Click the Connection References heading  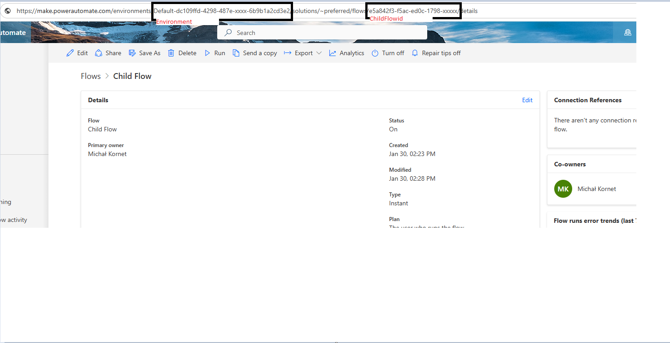588,100
